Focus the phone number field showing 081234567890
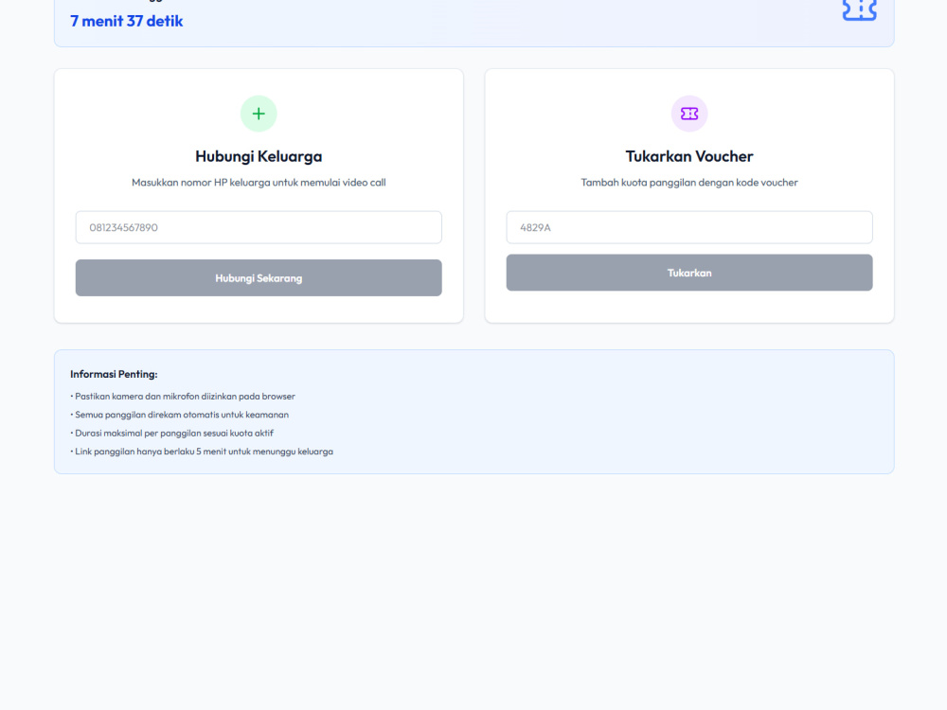This screenshot has height=710, width=947. (259, 227)
